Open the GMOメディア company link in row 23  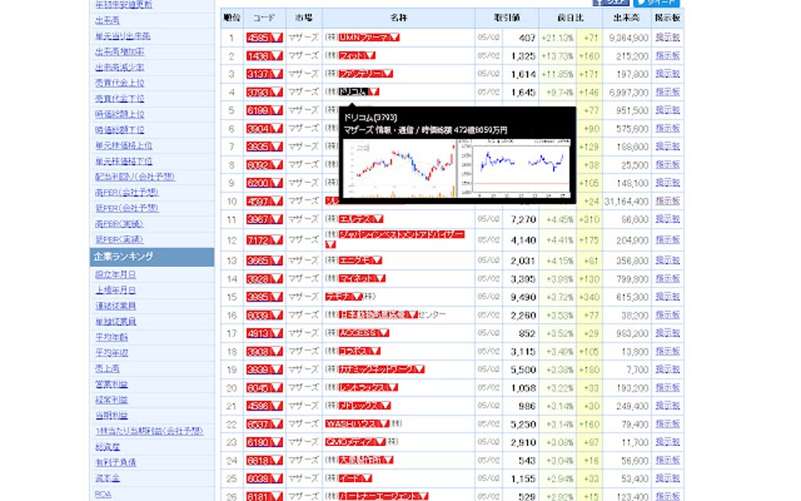(350, 442)
